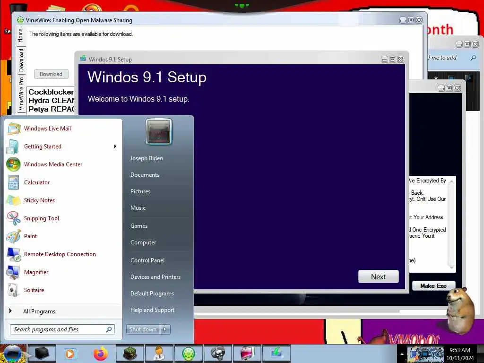The width and height of the screenshot is (484, 363).
Task: Launch the Magnifier tool
Action: 36,272
